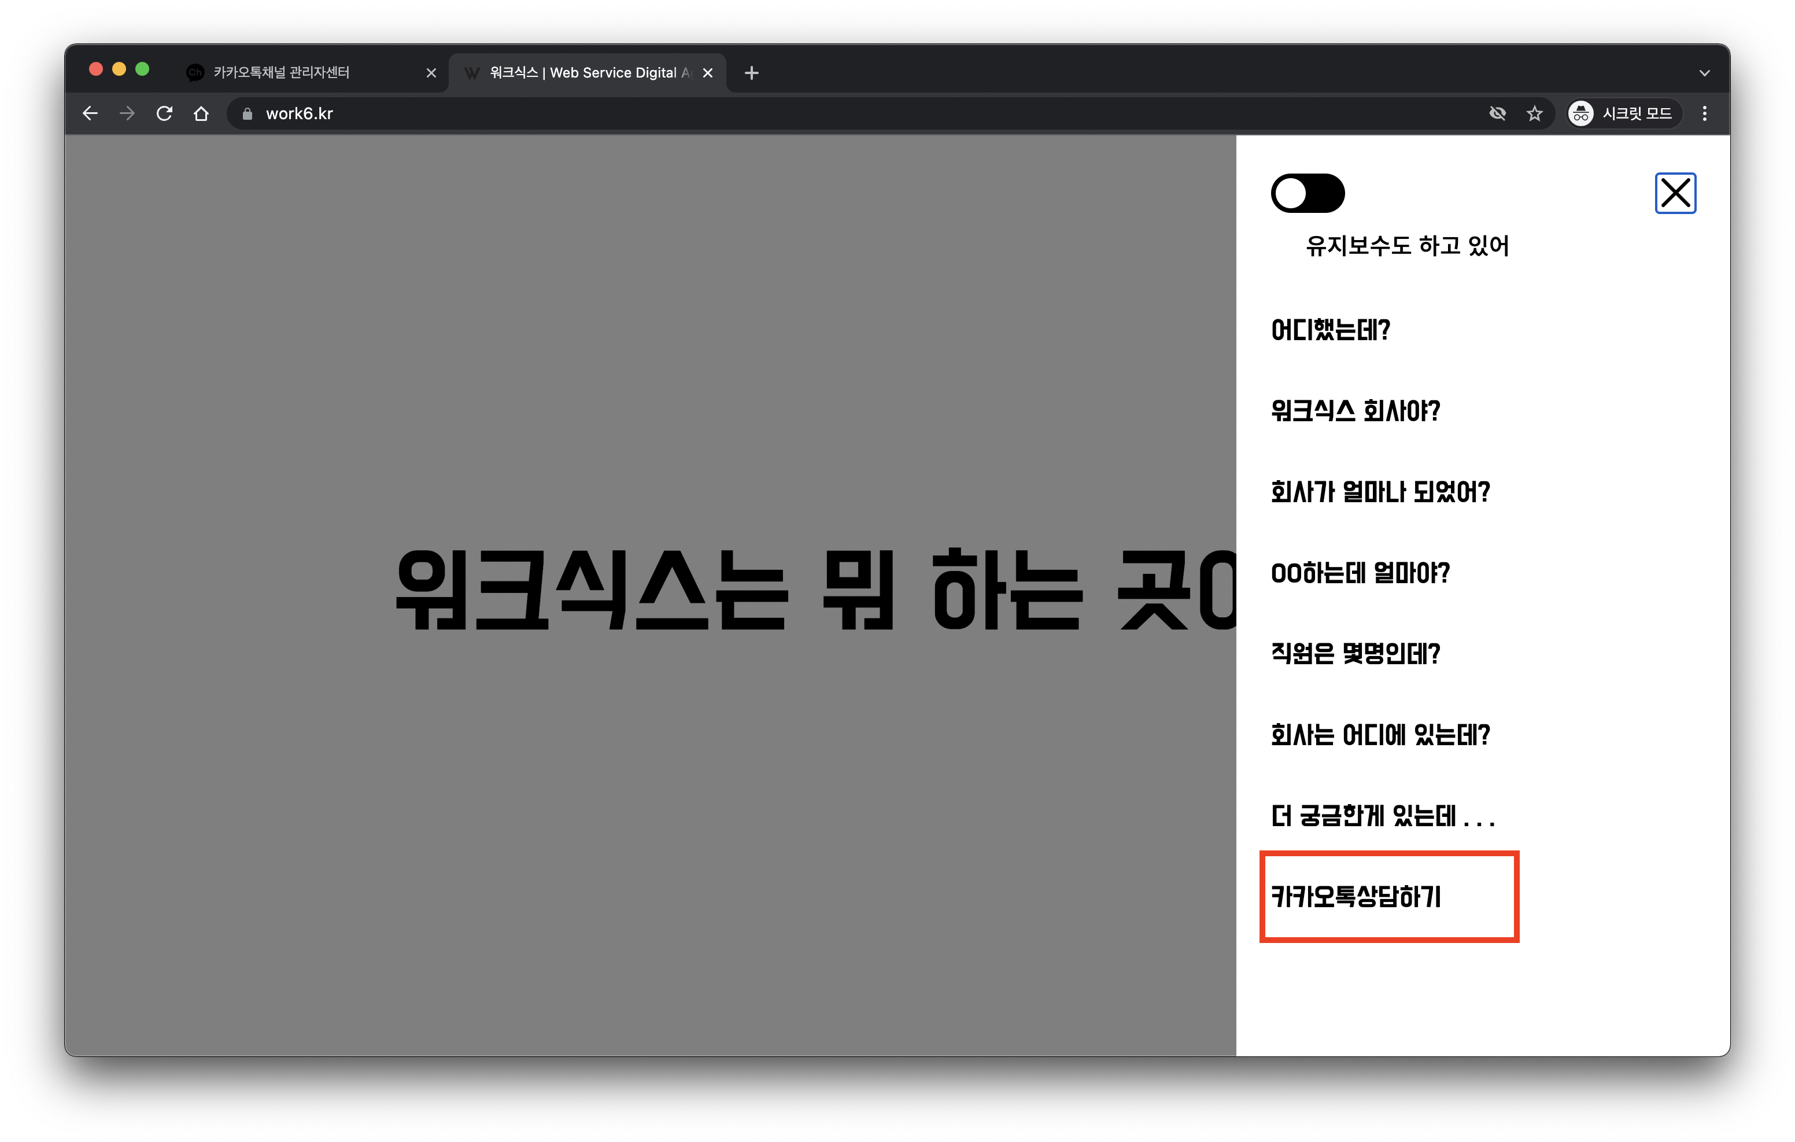Toggle the dark mode switch in side menu
The width and height of the screenshot is (1795, 1142).
pyautogui.click(x=1308, y=193)
